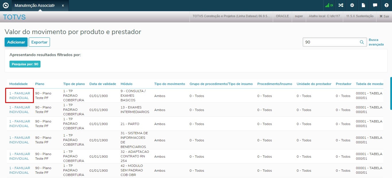Close the Manutenção Associativa tab
The image size is (392, 178).
pos(63,6)
